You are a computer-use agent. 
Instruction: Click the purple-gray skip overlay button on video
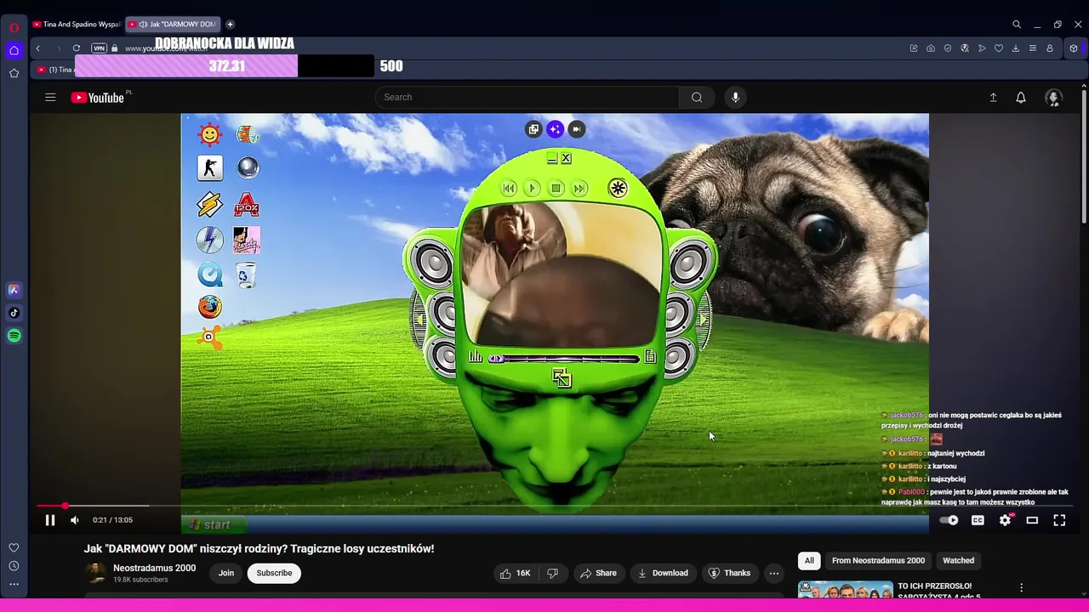(x=577, y=129)
